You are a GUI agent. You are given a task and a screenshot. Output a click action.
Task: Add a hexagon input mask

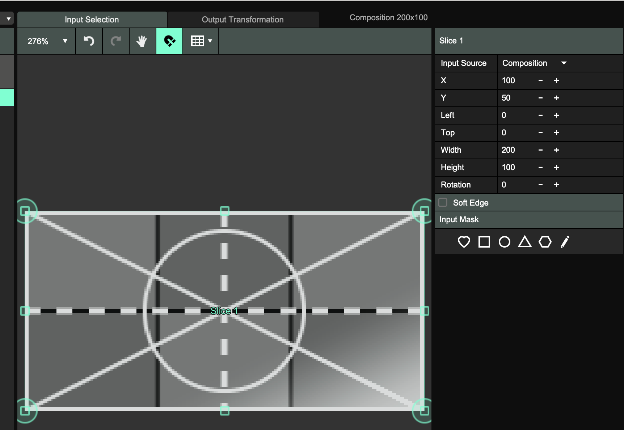[545, 242]
